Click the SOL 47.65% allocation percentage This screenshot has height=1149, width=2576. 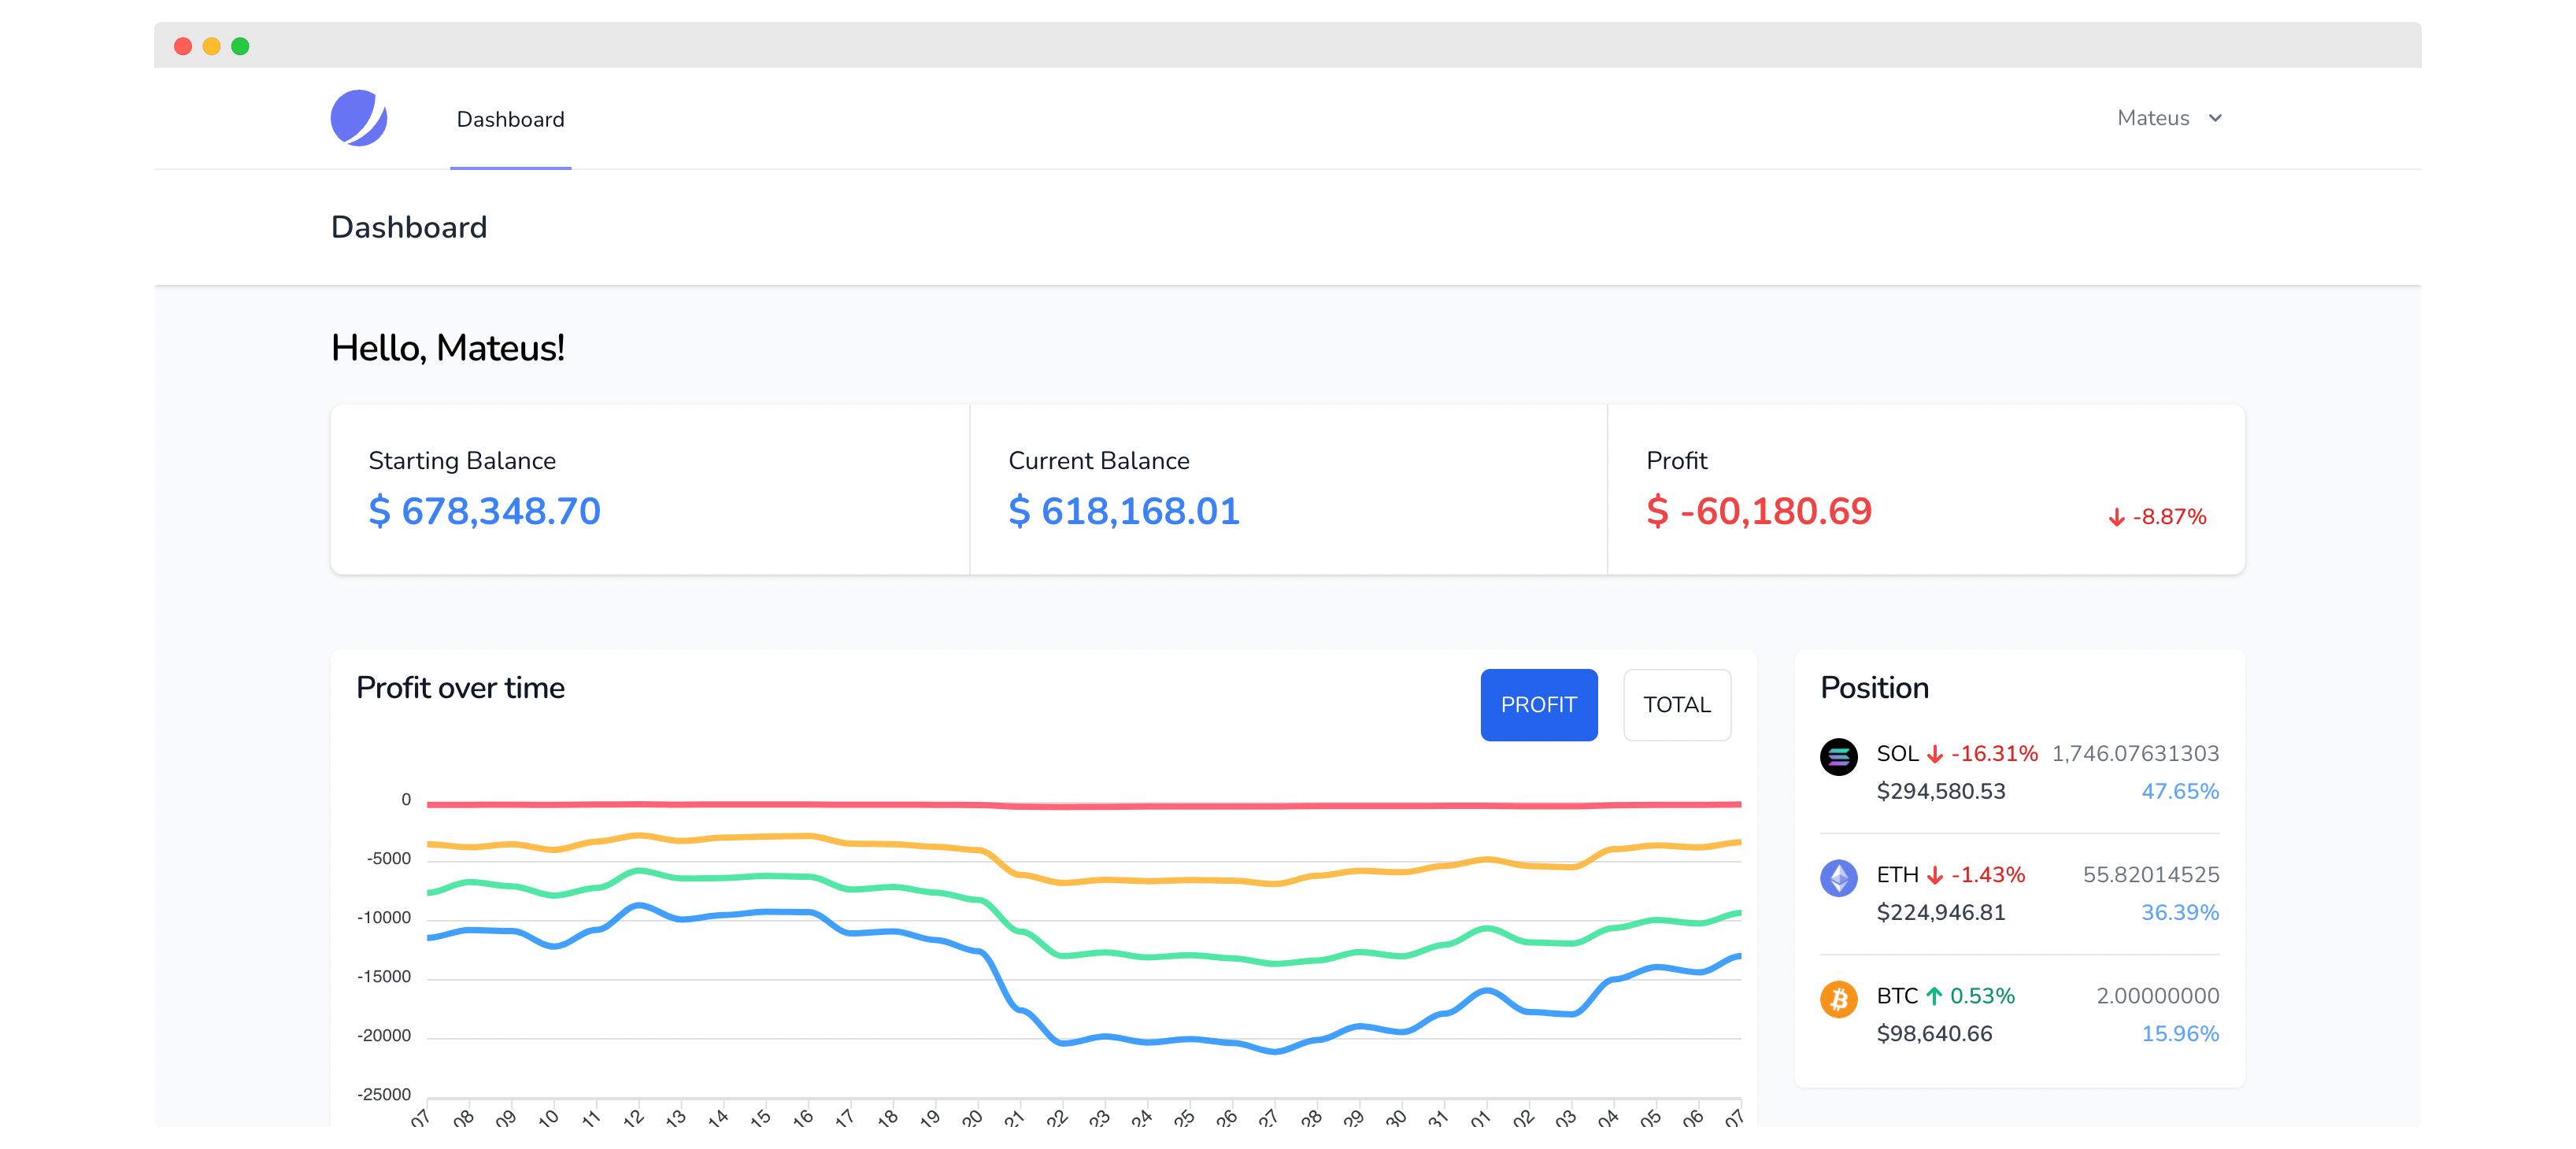click(x=2179, y=792)
